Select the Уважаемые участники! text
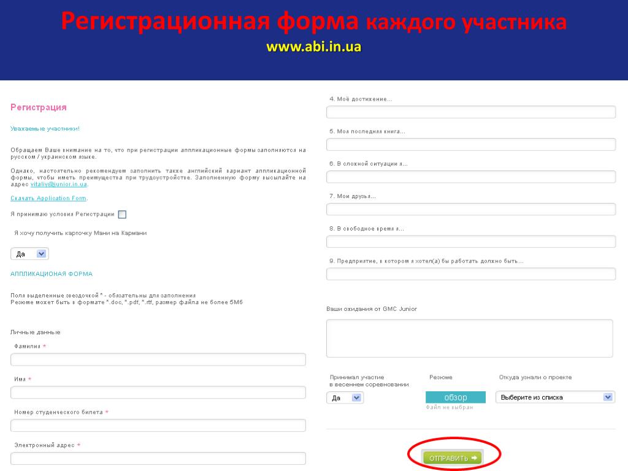The height and width of the screenshot is (471, 628). (45, 129)
